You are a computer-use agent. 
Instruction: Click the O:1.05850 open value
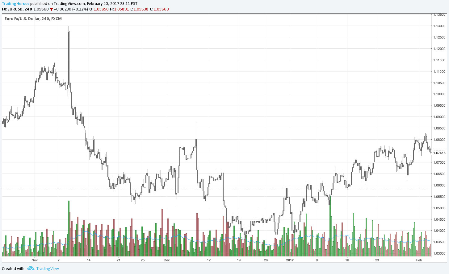click(99, 9)
